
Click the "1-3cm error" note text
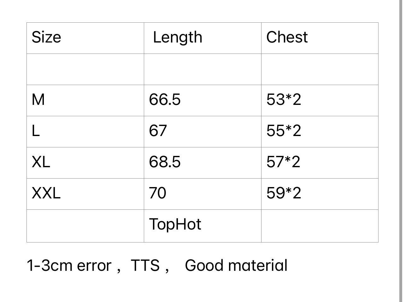(69, 265)
